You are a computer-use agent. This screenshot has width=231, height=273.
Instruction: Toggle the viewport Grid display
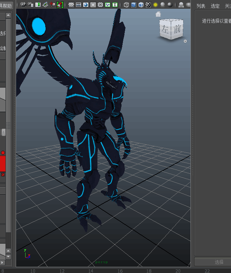coord(71,5)
